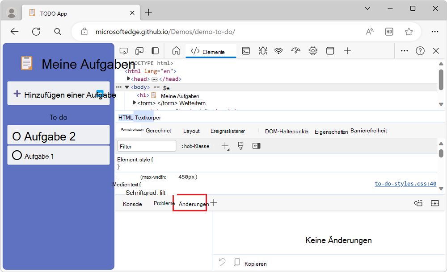Switch to the Änderungen tab
The width and height of the screenshot is (447, 272).
point(193,204)
